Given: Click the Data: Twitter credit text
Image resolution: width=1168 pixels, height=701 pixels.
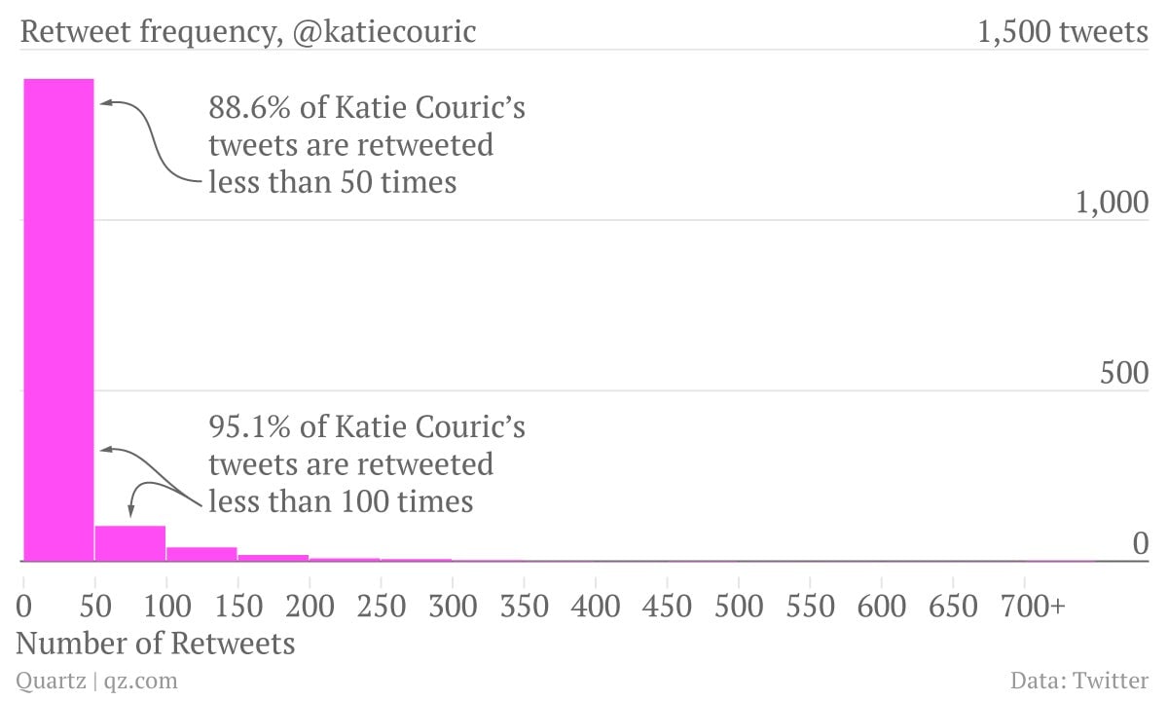Looking at the screenshot, I should pyautogui.click(x=1080, y=680).
